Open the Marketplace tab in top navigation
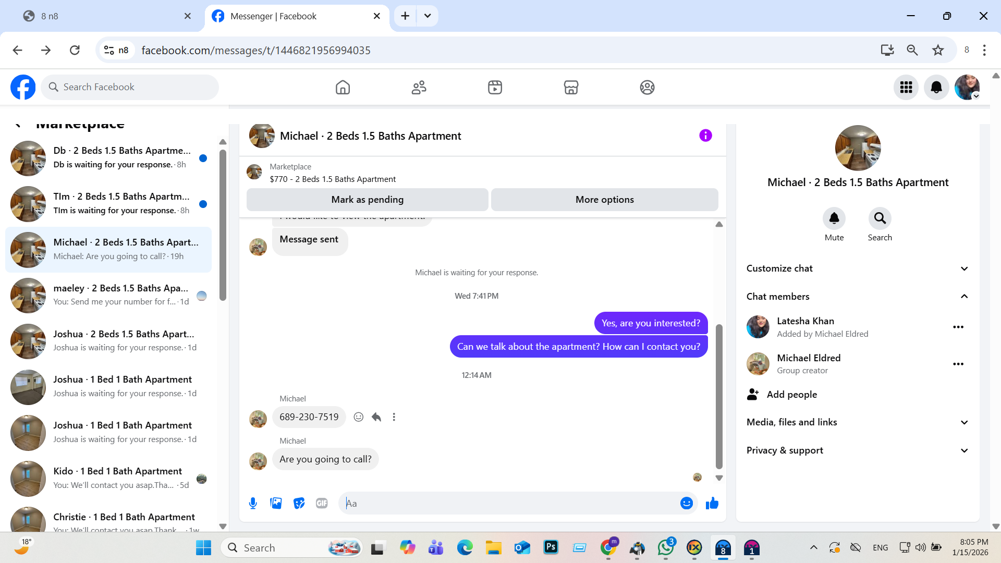Image resolution: width=1001 pixels, height=563 pixels. click(x=571, y=87)
